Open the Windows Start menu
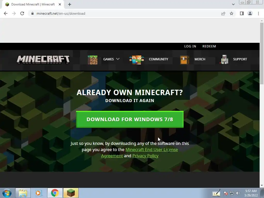The width and height of the screenshot is (264, 198). (7, 193)
